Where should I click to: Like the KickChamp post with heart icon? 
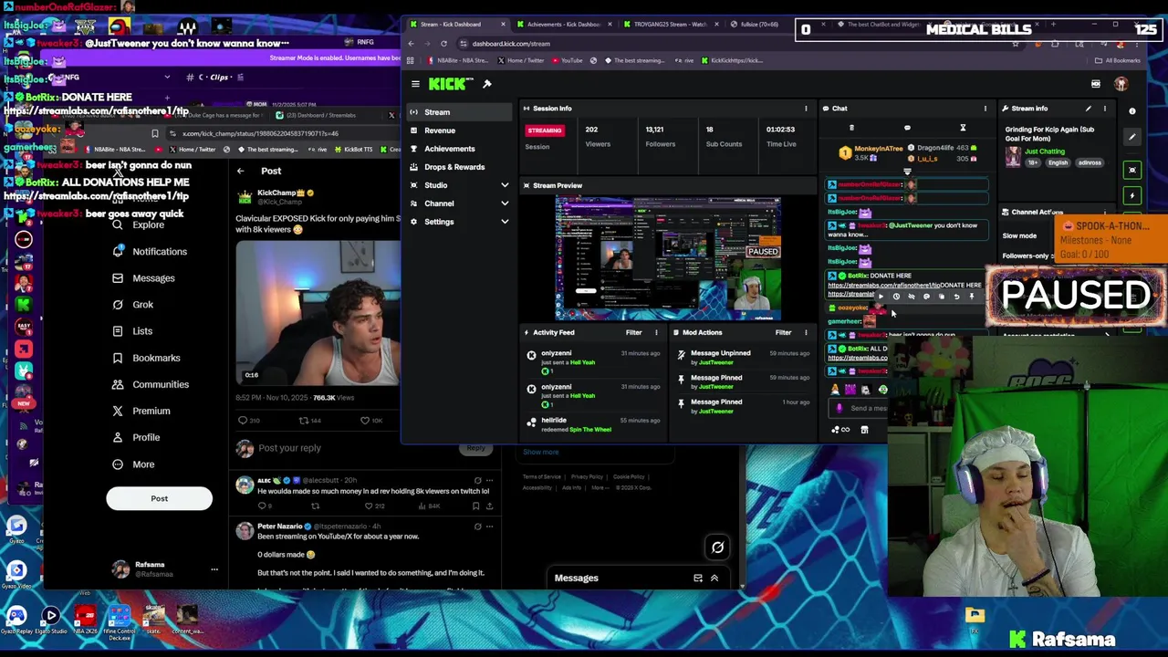tap(365, 421)
